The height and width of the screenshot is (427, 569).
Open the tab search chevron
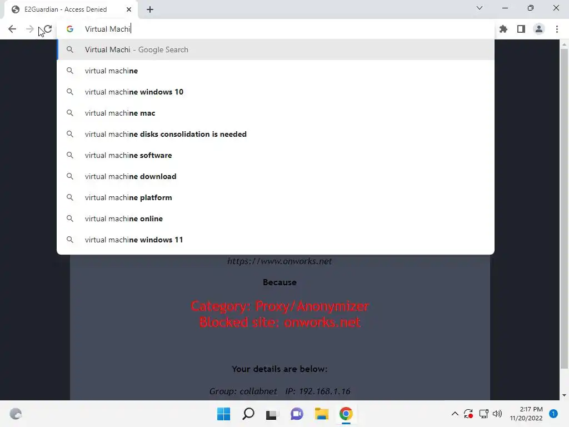pyautogui.click(x=480, y=8)
